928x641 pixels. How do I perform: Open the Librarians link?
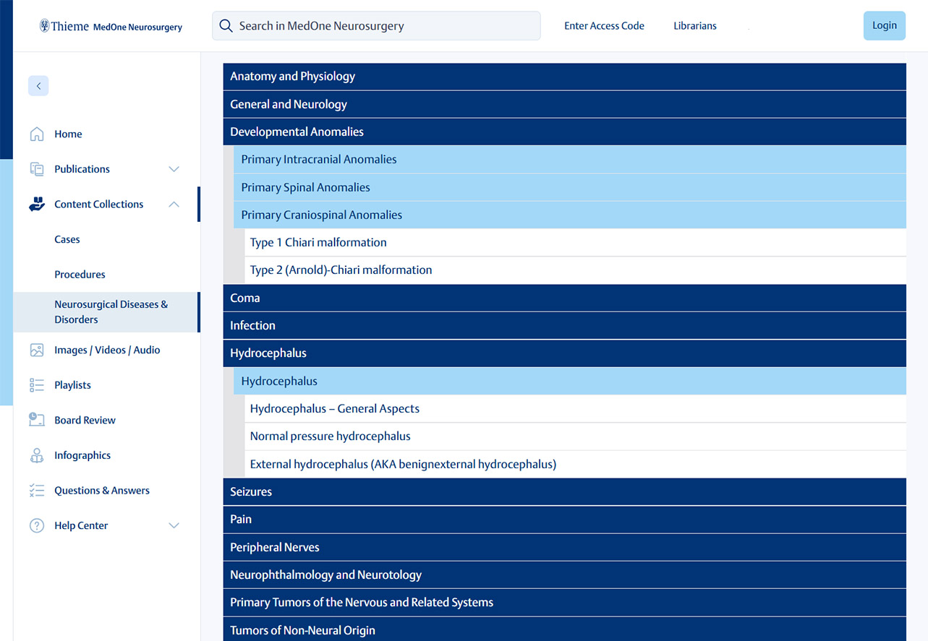coord(694,25)
